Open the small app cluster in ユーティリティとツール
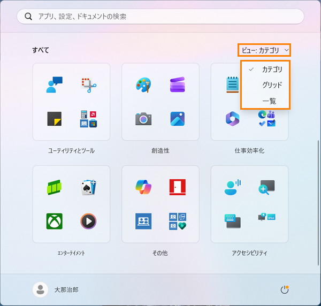This screenshot has width=321, height=306. [x=88, y=119]
